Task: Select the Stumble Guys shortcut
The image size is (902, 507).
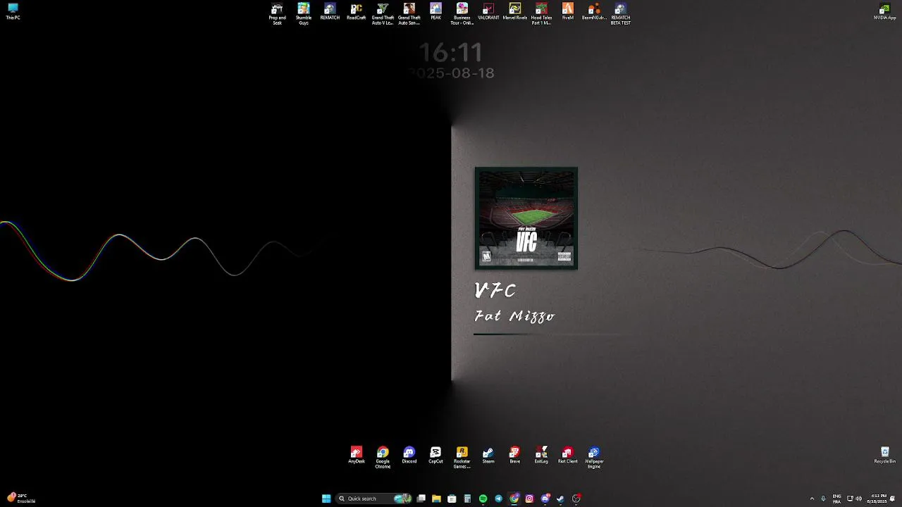Action: 304,14
